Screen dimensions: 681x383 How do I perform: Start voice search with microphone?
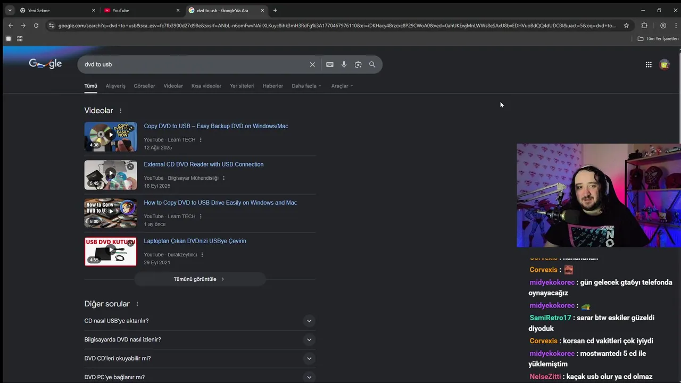(x=344, y=64)
